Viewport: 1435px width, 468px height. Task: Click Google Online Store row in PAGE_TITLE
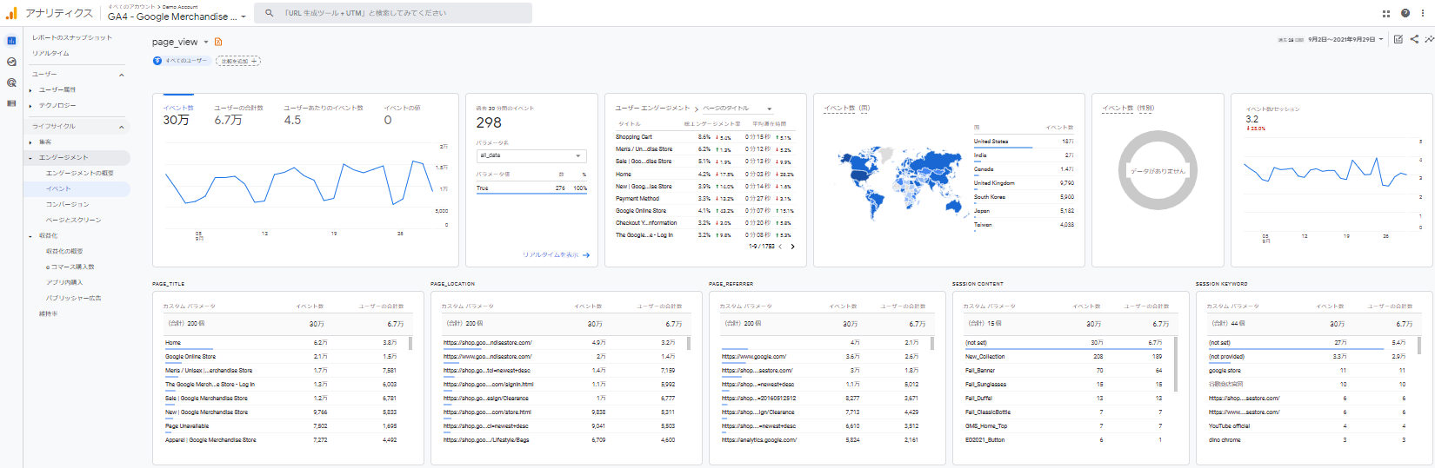pyautogui.click(x=285, y=357)
